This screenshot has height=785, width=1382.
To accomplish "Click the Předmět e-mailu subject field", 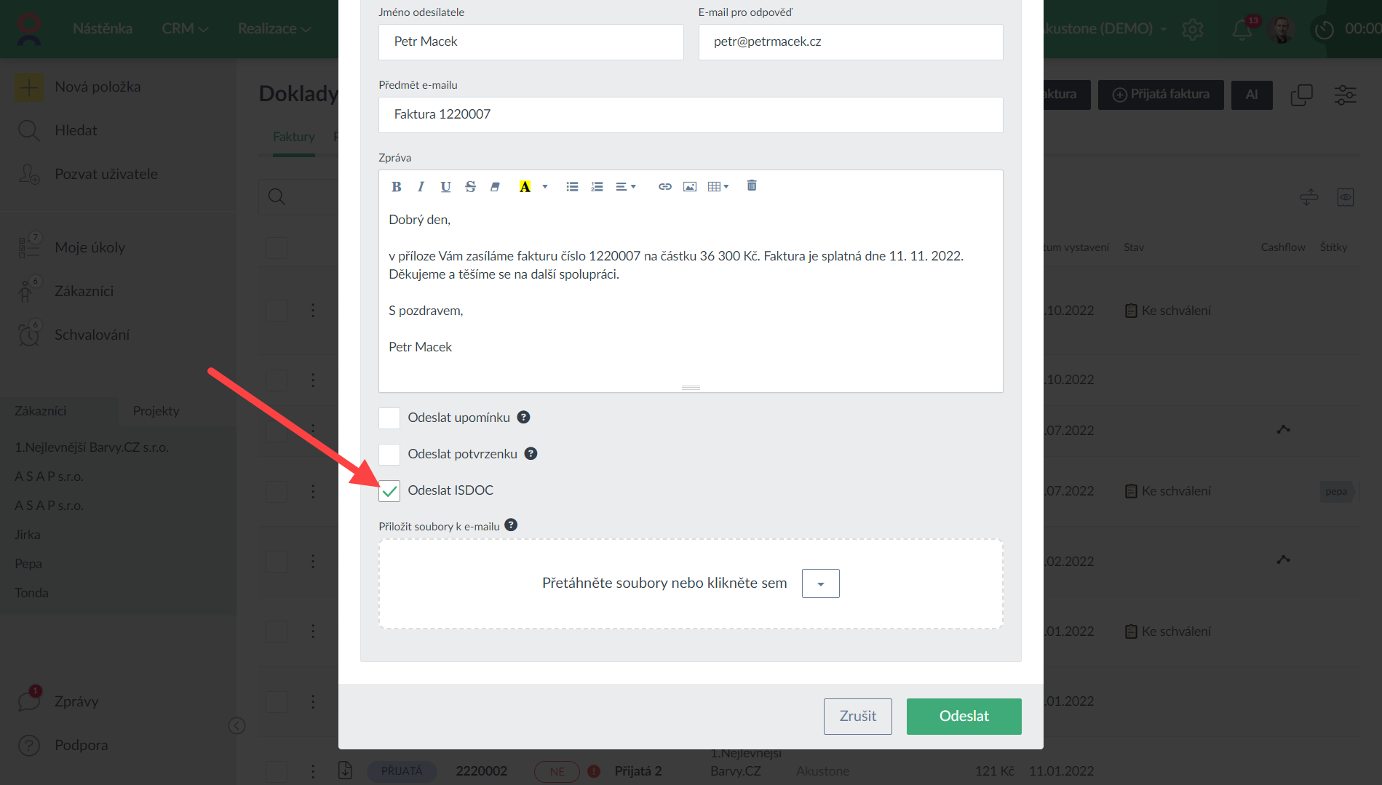I will click(x=690, y=114).
